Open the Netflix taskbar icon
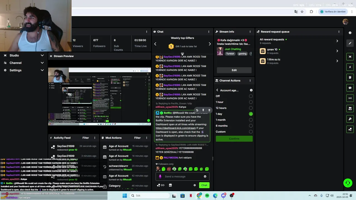356x200 pixels. click(x=191, y=196)
